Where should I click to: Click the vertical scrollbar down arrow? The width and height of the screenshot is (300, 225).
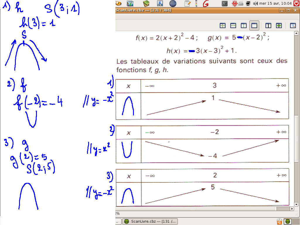(x=296, y=204)
